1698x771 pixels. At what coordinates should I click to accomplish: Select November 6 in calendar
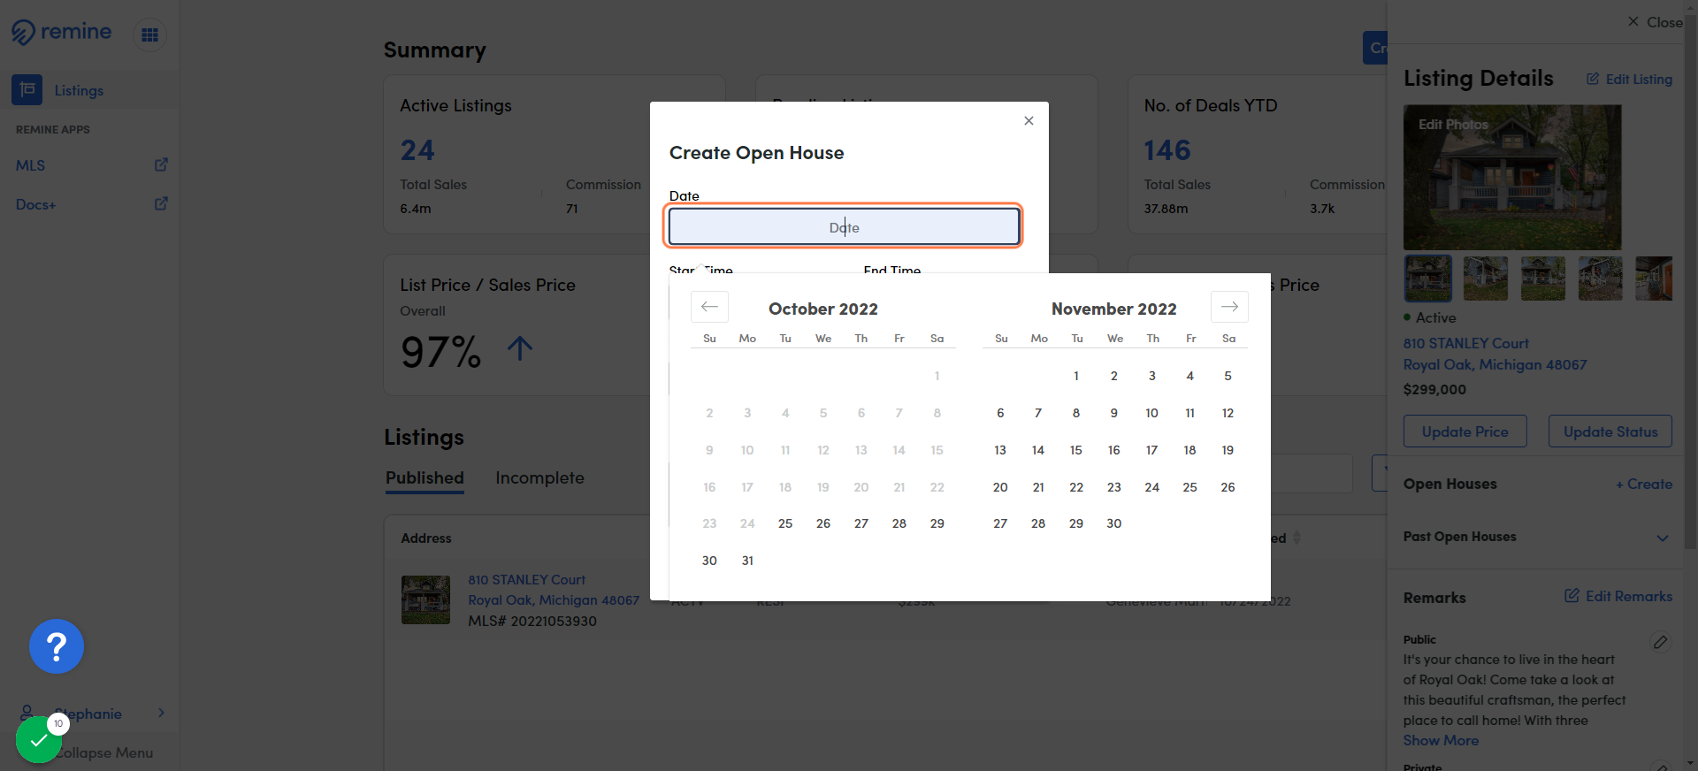tap(1000, 413)
